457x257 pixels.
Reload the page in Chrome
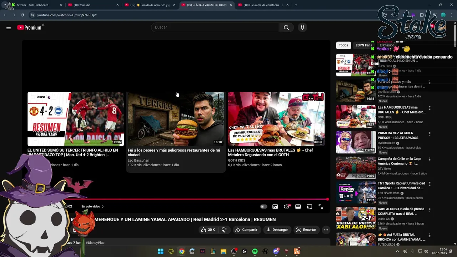point(22,15)
